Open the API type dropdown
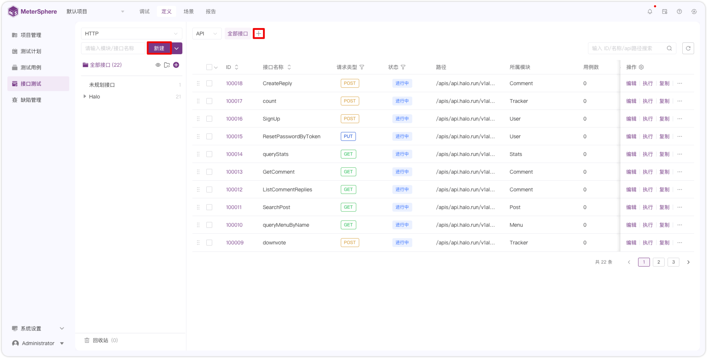The height and width of the screenshot is (358, 707). pos(207,34)
